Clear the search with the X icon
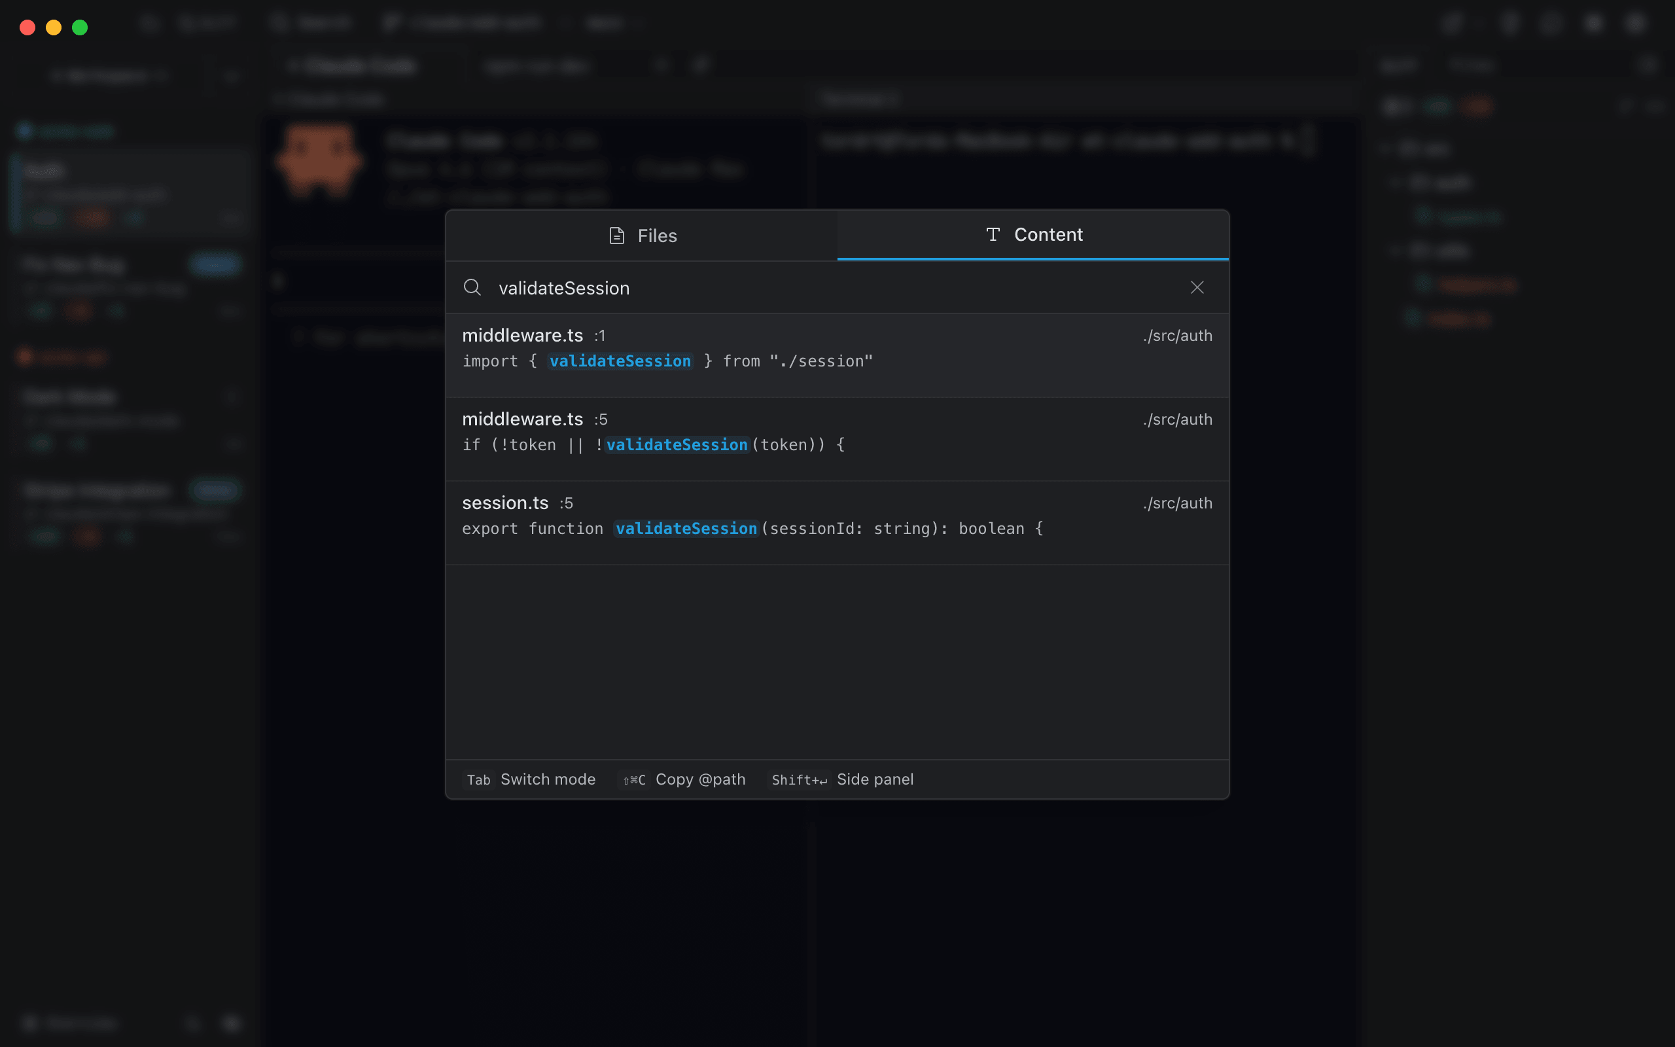 click(x=1197, y=287)
